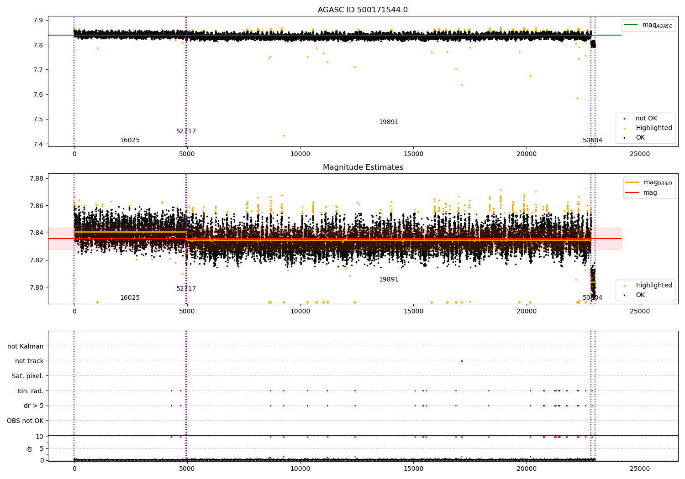The height and width of the screenshot is (479, 685).
Task: Click the 7.9 y-axis tick label
Action: tap(38, 21)
